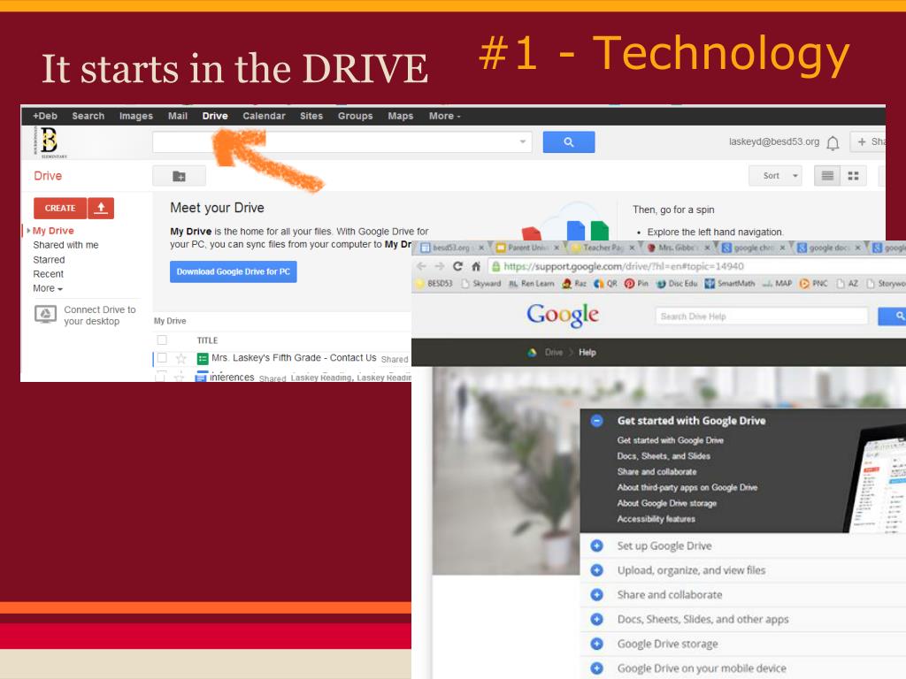Viewport: 906px width, 679px height.
Task: Open the SmartMath bookmark
Action: pos(730,284)
